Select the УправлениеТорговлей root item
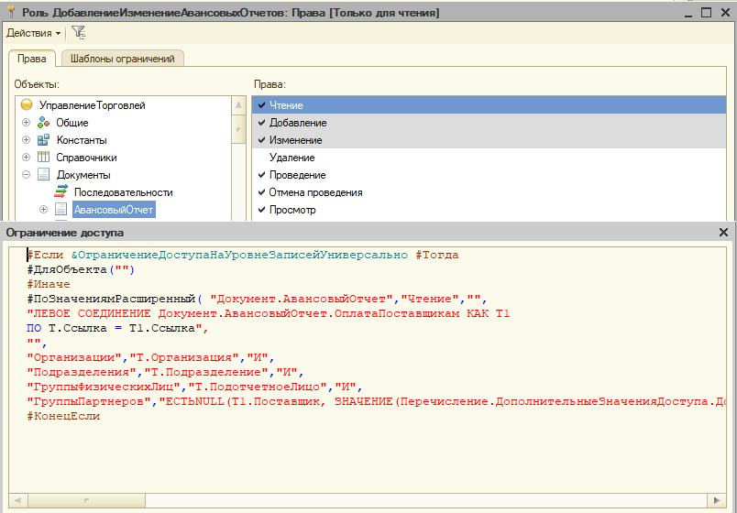This screenshot has width=737, height=513. 92,105
